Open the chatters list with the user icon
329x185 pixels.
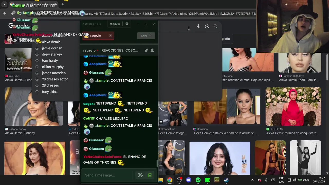click(152, 50)
